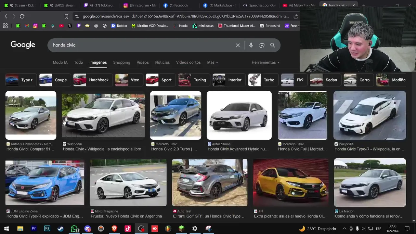Switch to the Noticias tab
The height and width of the screenshot is (234, 416).
pyautogui.click(x=162, y=62)
